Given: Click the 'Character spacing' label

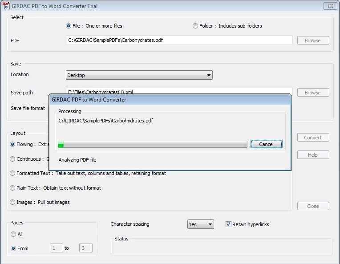Looking at the screenshot, I should [x=130, y=224].
